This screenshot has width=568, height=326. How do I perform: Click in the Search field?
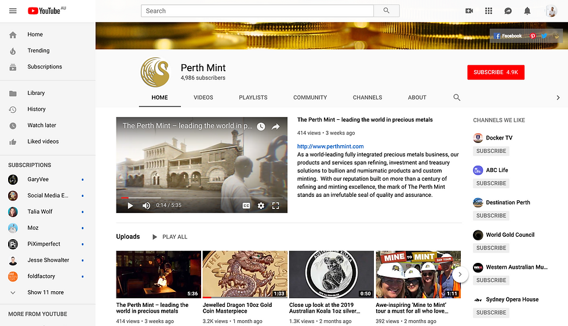coord(257,11)
